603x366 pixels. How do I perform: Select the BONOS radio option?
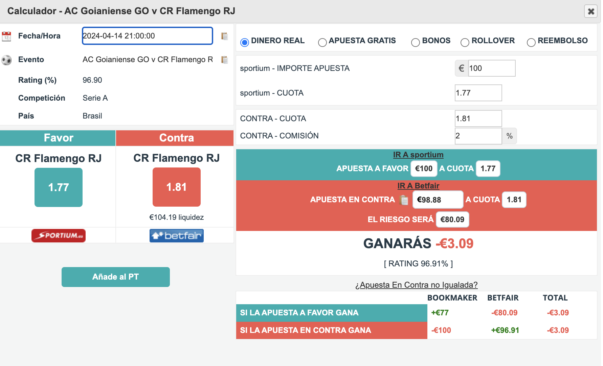click(x=416, y=42)
